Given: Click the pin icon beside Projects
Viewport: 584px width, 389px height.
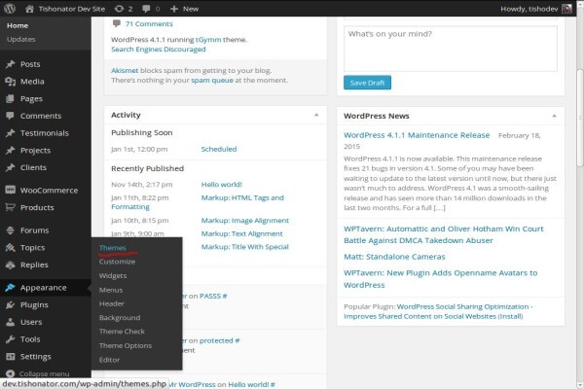Looking at the screenshot, I should pyautogui.click(x=10, y=151).
